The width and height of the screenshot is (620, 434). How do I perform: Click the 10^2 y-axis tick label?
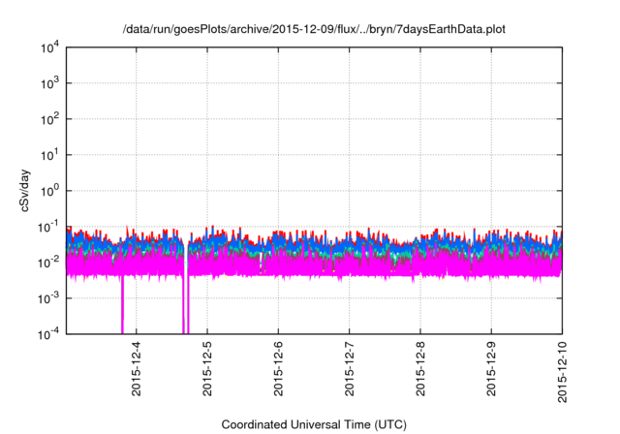(49, 119)
